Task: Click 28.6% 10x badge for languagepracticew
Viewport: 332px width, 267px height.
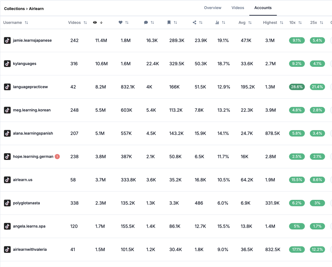Action: point(297,87)
